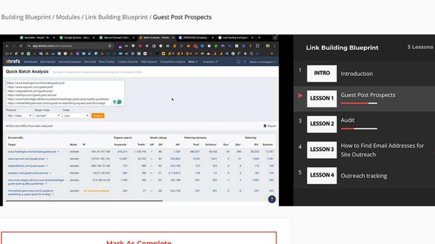Click the LESSON 2 thumbnail
This screenshot has width=435, height=244.
322,124
